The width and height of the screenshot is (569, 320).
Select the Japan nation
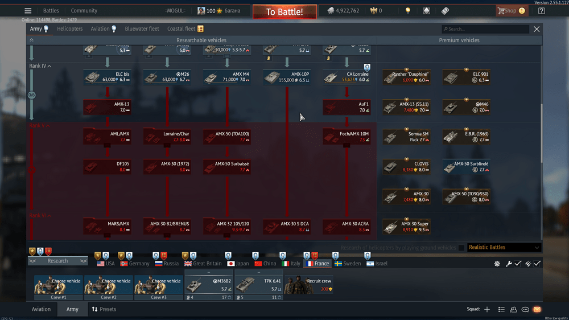(238, 264)
